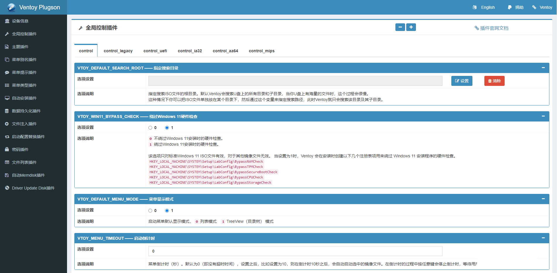
Task: Click the PayPal icon beside 捐助
Action: coord(510,7)
